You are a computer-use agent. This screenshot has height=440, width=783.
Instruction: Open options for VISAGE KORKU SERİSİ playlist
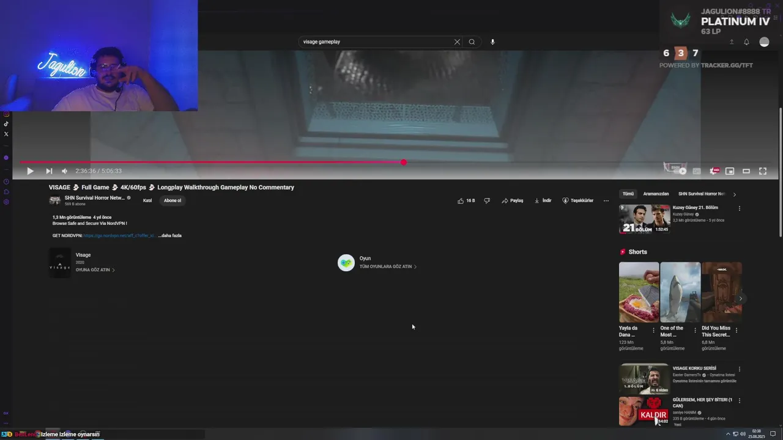739,369
